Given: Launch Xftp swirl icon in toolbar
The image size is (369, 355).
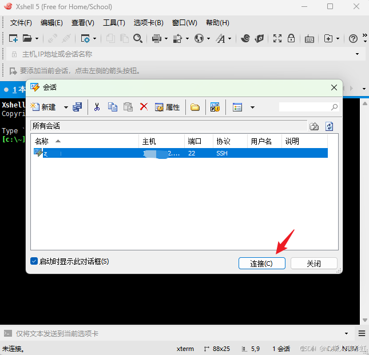Looking at the screenshot, I should [245, 38].
